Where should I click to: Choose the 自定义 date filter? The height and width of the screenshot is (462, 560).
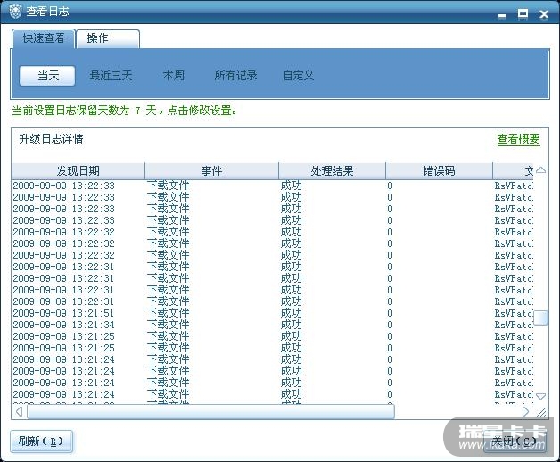click(298, 76)
